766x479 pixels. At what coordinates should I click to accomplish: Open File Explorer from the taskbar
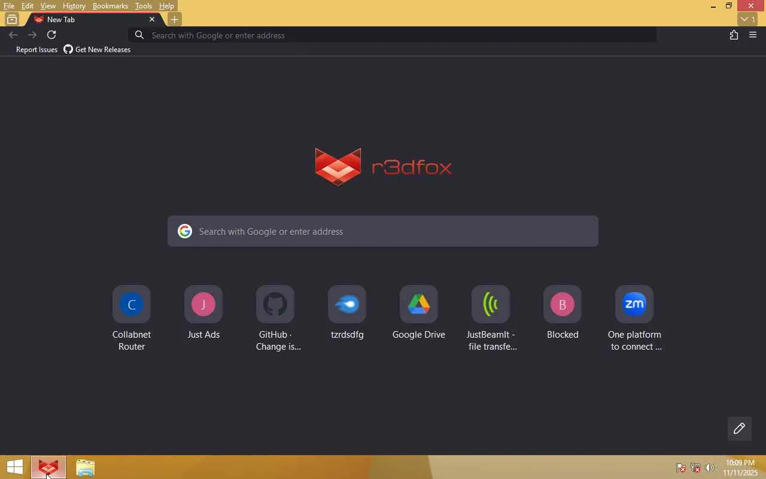[x=86, y=468]
